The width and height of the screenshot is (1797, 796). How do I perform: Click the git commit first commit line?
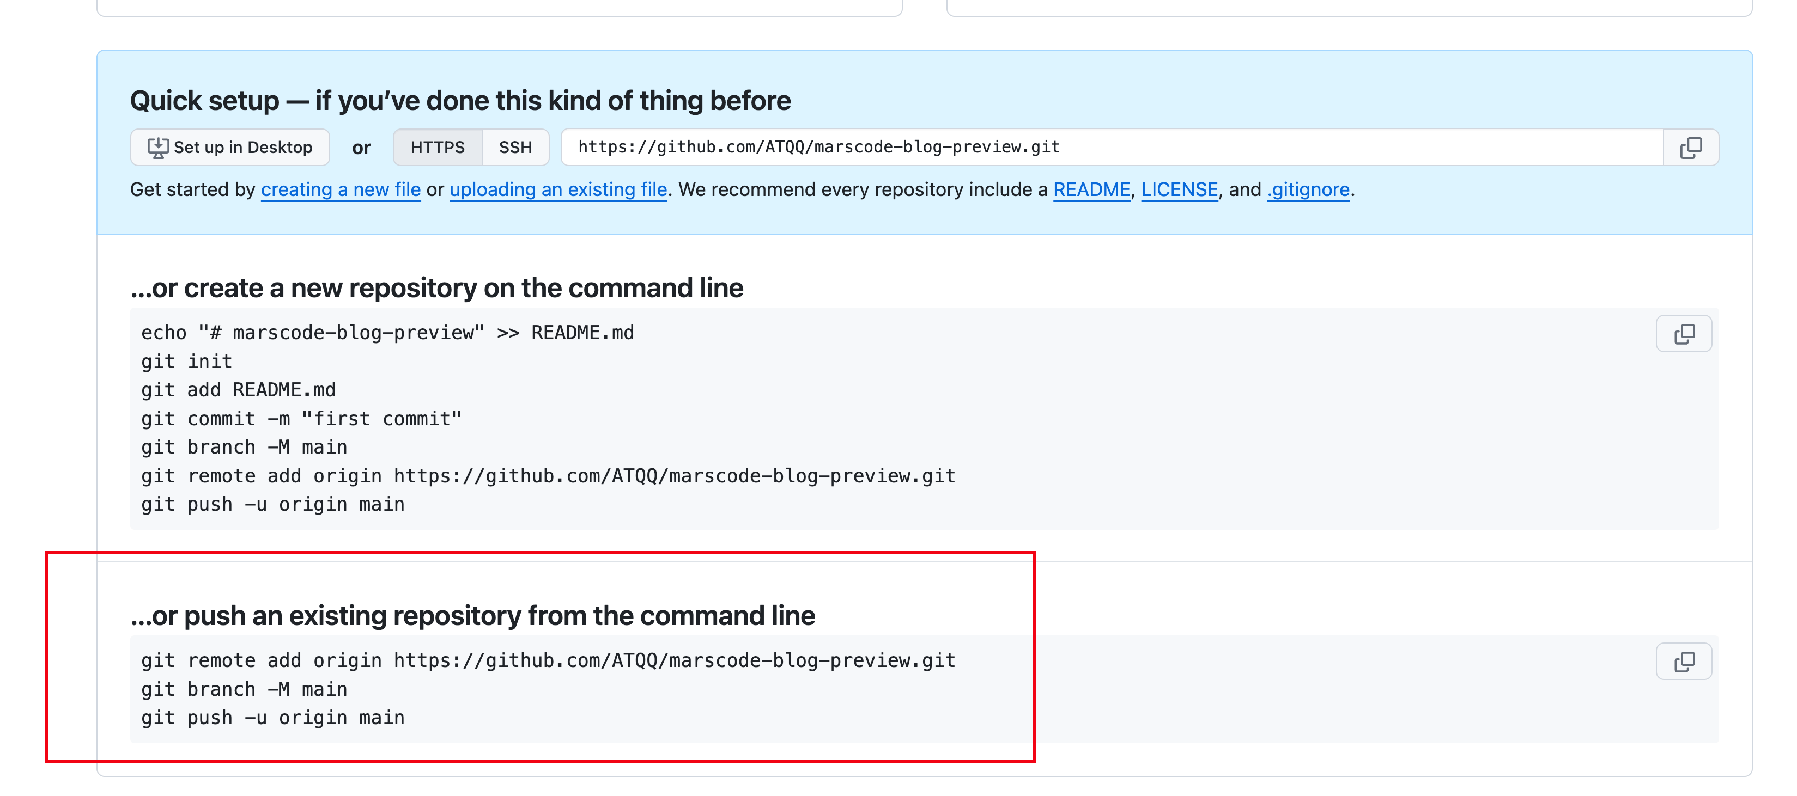coord(301,418)
